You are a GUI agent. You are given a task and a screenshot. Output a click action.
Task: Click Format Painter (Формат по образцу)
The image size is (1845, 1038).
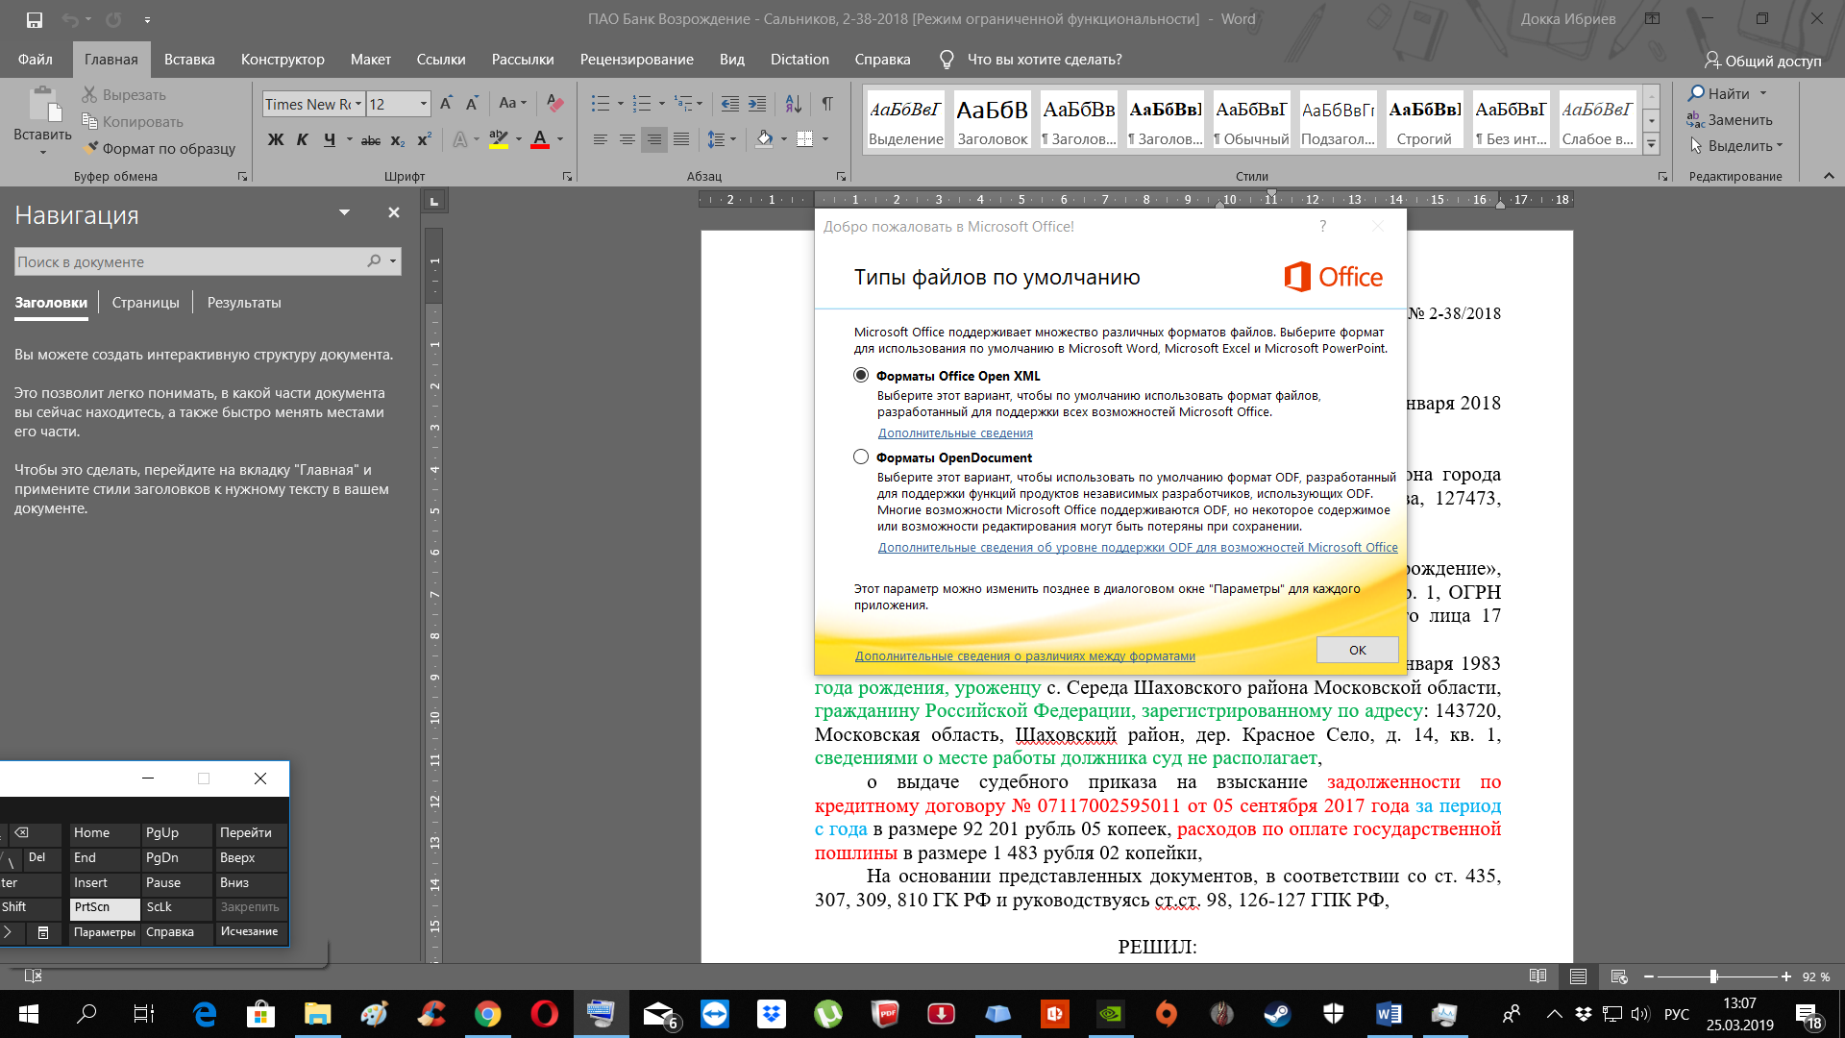coord(159,149)
